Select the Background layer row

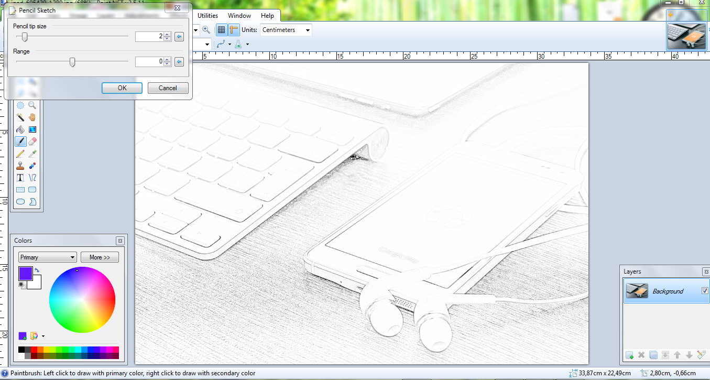[666, 291]
